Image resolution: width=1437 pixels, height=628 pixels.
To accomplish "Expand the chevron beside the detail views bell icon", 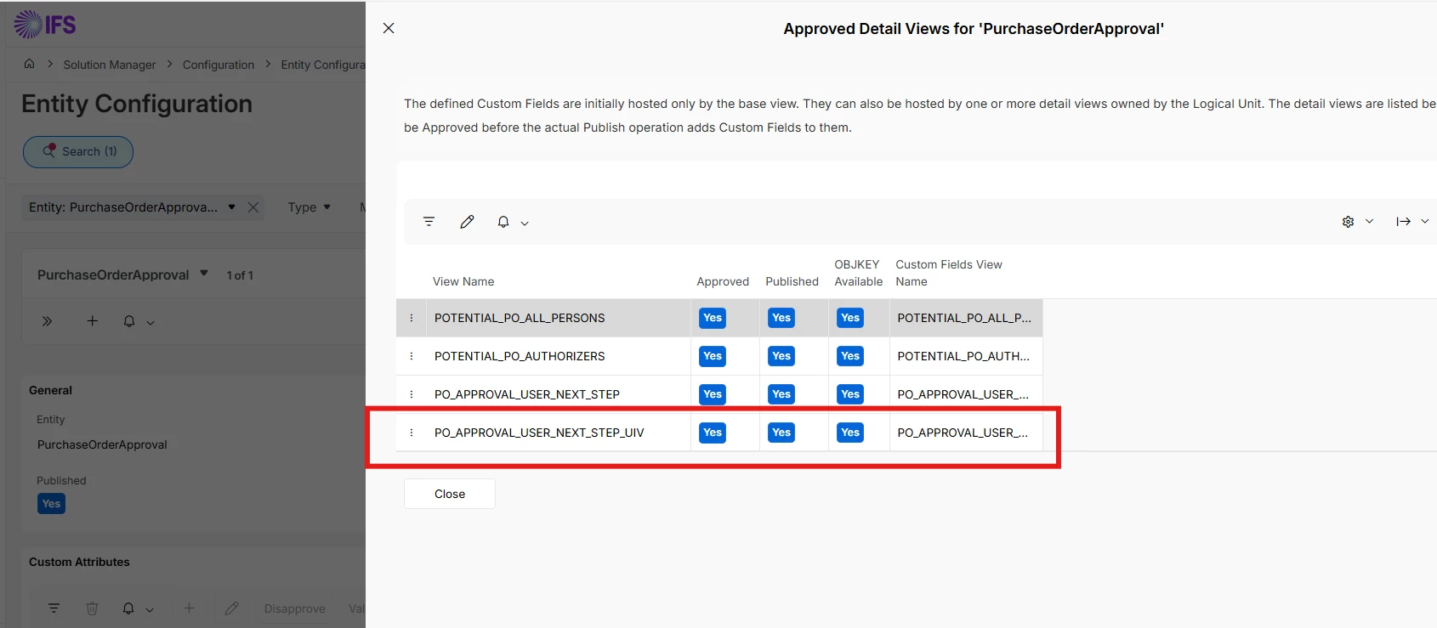I will click(x=525, y=223).
